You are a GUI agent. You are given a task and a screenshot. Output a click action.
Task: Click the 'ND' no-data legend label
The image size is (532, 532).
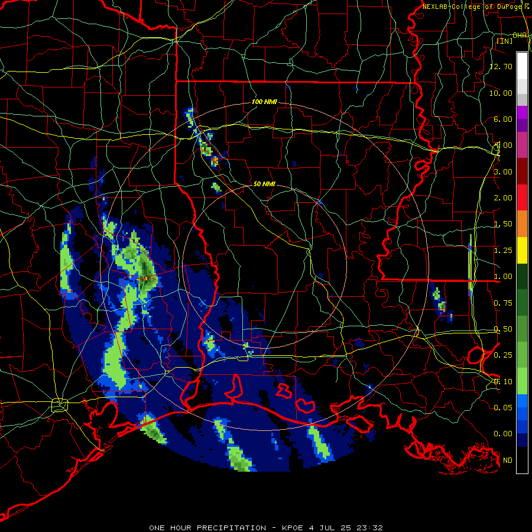pyautogui.click(x=508, y=460)
